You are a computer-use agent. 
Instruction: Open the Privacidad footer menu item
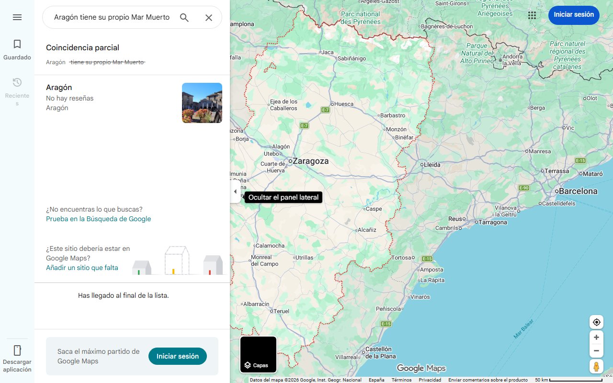point(430,379)
